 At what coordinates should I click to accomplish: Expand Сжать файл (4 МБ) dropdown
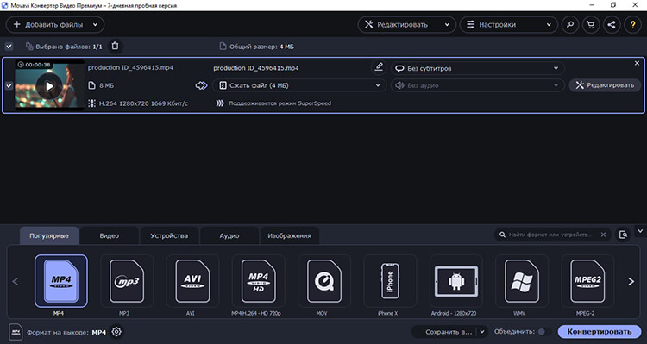click(x=299, y=85)
